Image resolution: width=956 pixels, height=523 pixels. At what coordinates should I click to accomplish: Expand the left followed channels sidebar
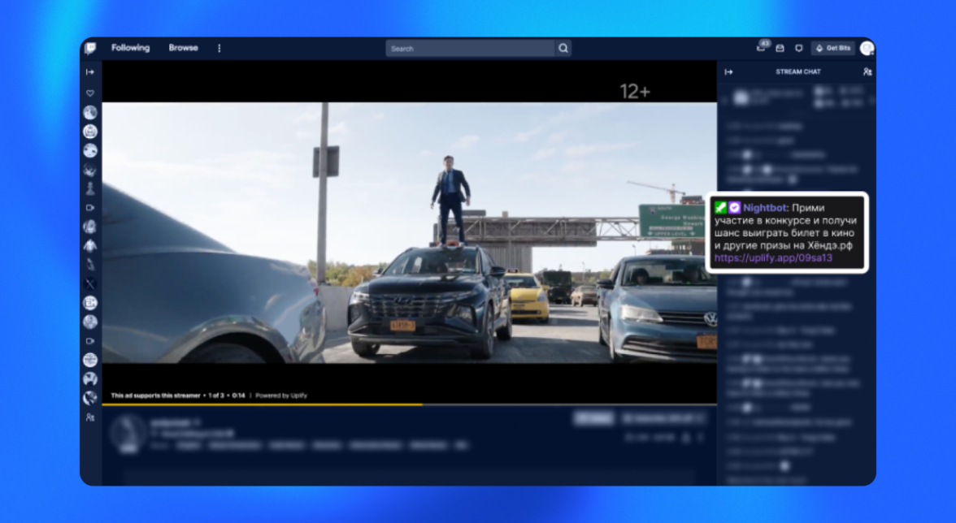click(x=90, y=72)
